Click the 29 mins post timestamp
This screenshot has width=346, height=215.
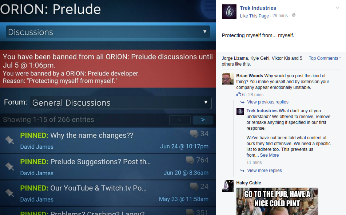click(280, 16)
